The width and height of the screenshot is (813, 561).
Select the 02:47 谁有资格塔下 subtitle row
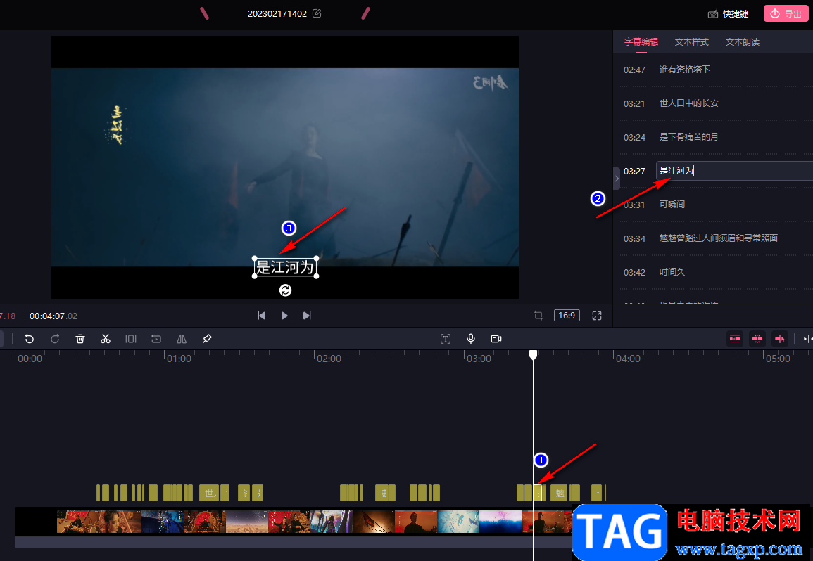click(x=716, y=70)
